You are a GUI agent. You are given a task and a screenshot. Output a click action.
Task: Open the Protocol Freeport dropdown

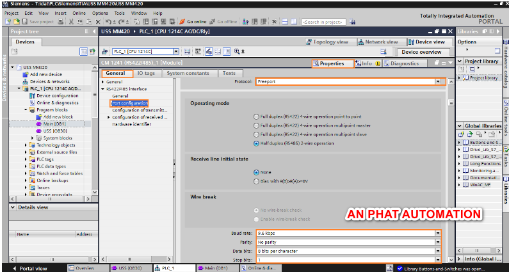point(438,81)
